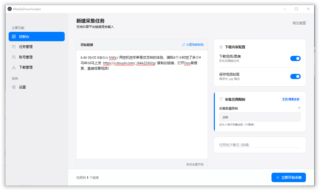Focus the 任务批次备注 optional note field
Screen dimensions: 320x191
coord(259,145)
